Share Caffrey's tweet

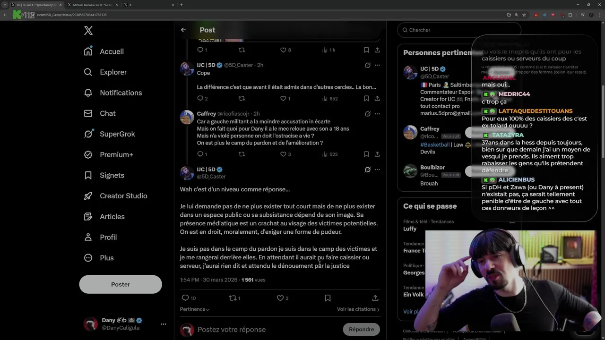[377, 154]
